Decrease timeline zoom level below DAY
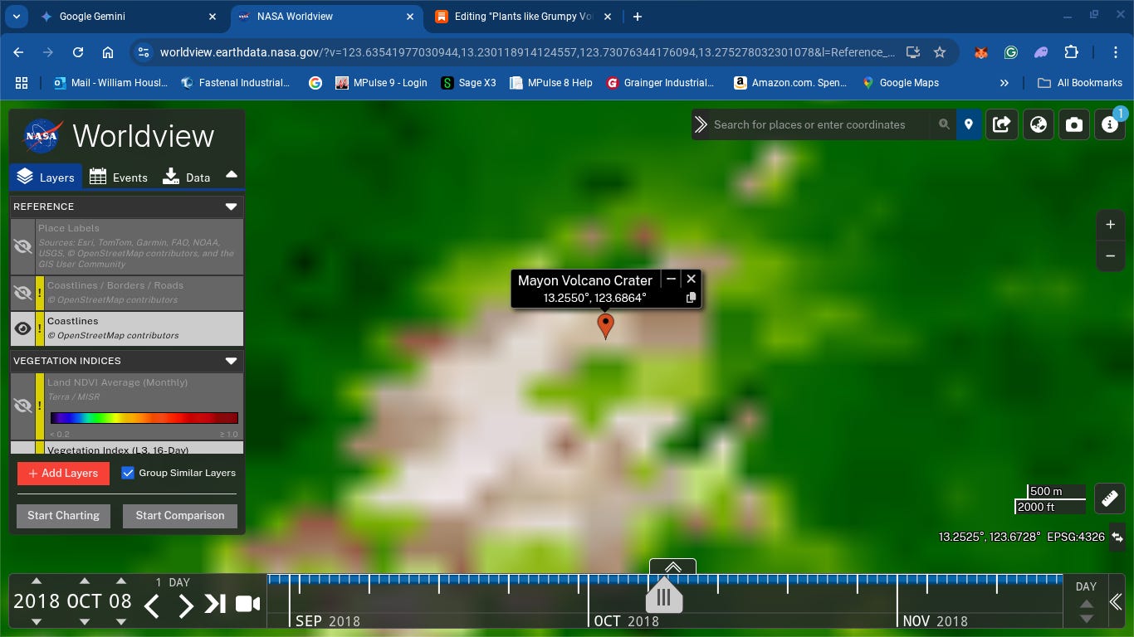Viewport: 1134px width, 637px height. [x=1086, y=619]
